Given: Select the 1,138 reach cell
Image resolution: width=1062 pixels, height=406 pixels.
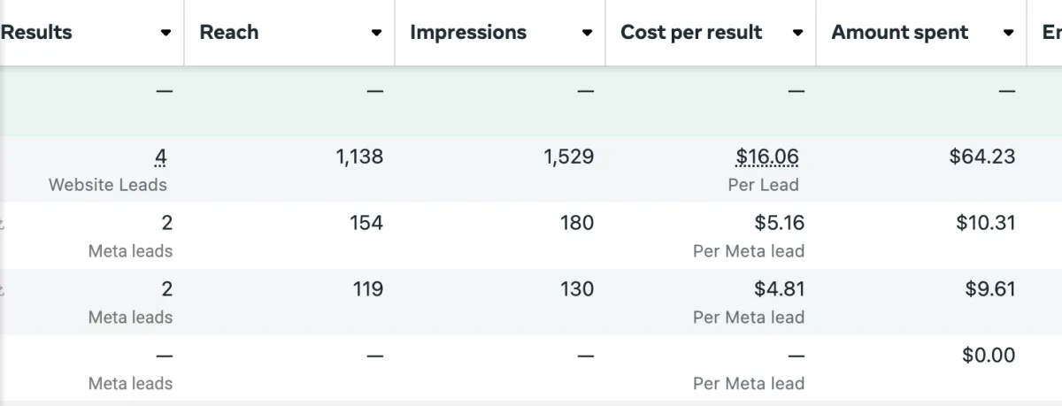Looking at the screenshot, I should tap(359, 157).
